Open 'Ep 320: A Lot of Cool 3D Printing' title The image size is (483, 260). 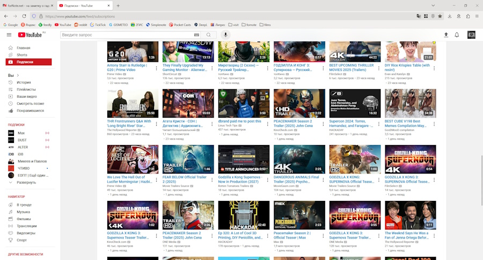[240, 235]
